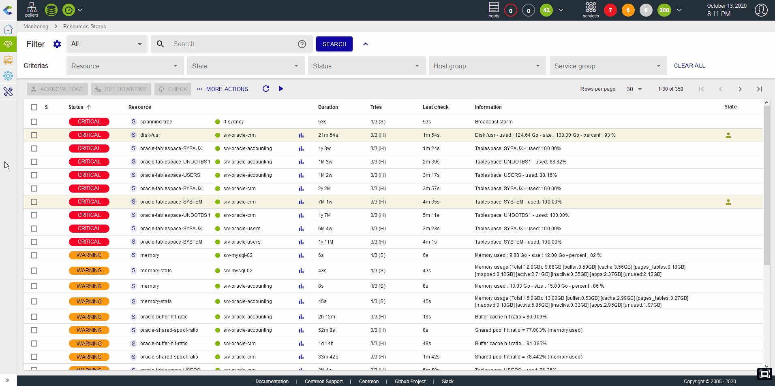Expand the Host group dropdown

click(x=487, y=66)
